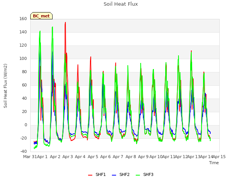Click the -20 y-axis tick label

pos(23,138)
